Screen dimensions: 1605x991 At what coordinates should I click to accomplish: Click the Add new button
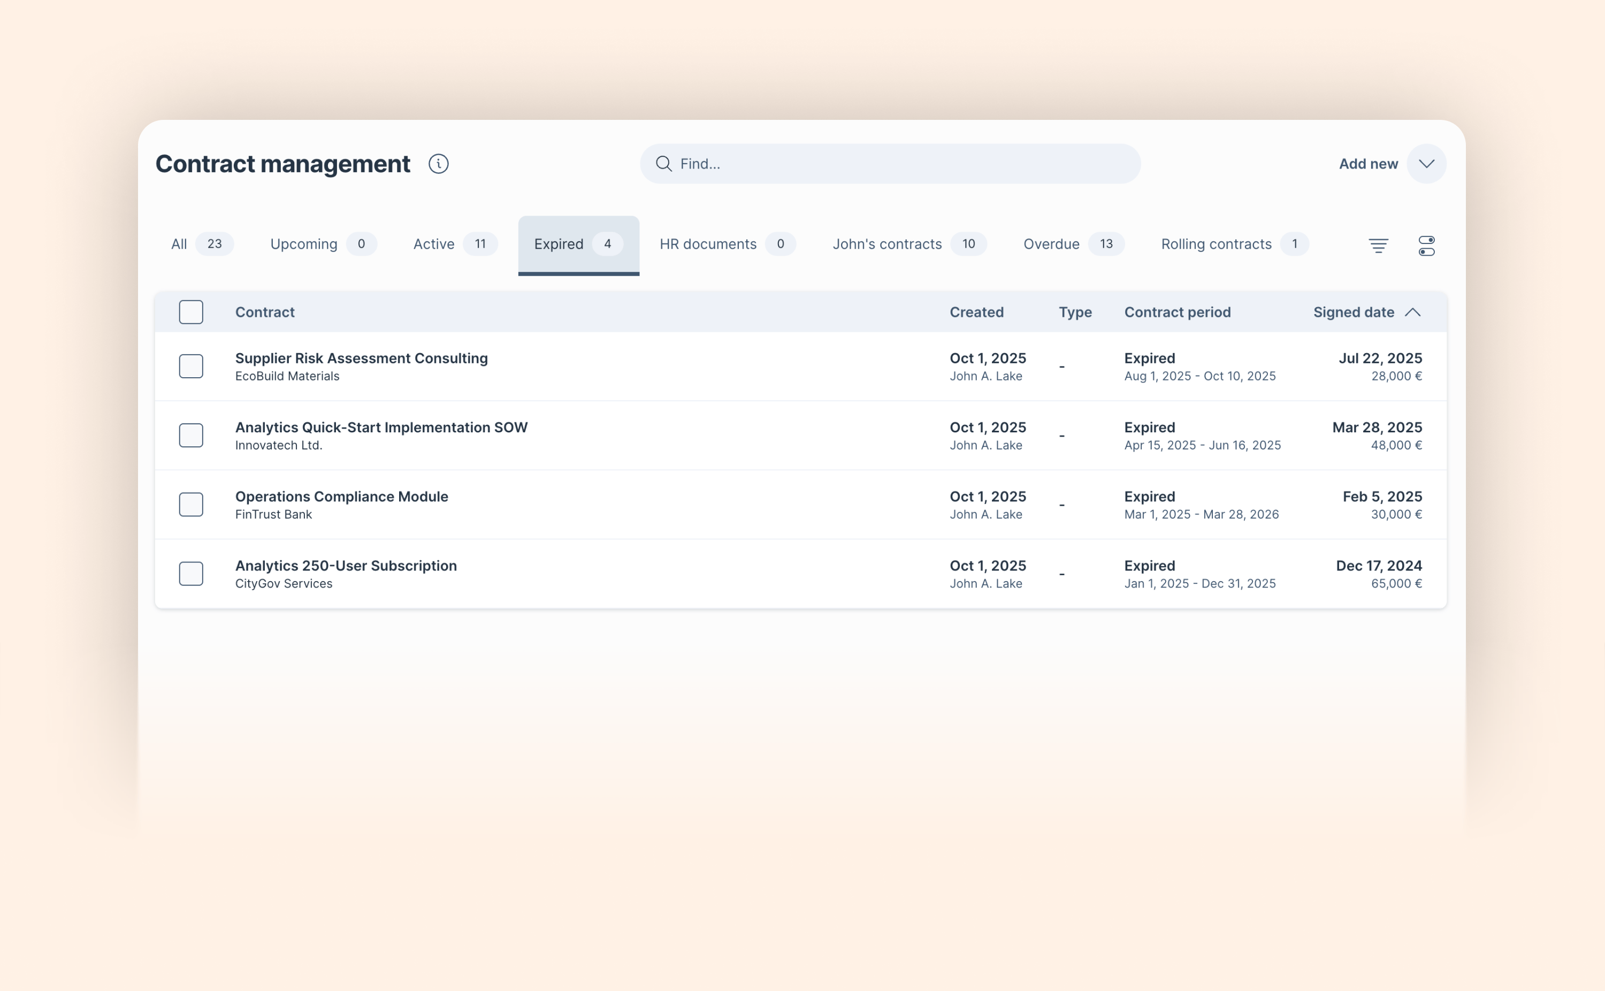[1369, 164]
